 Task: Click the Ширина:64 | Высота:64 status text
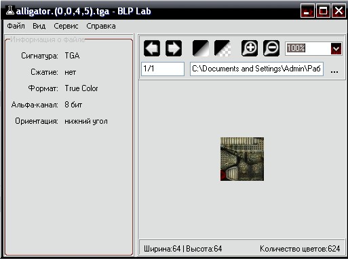click(x=183, y=249)
